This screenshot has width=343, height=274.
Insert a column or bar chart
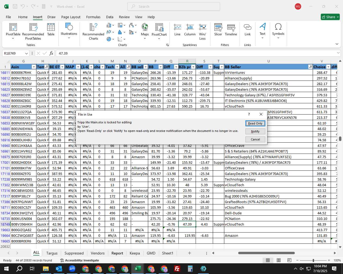tap(110, 25)
